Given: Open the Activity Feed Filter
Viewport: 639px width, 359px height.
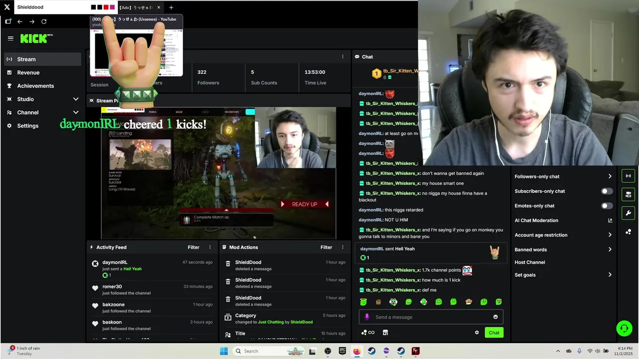Looking at the screenshot, I should point(193,247).
